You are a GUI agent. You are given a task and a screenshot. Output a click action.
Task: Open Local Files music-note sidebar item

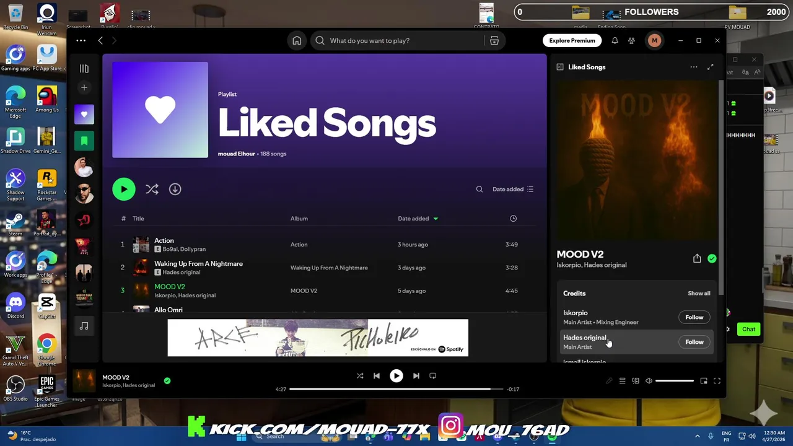(x=84, y=326)
